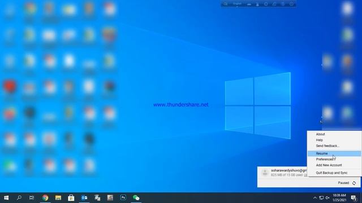The width and height of the screenshot is (362, 203).
Task: Select Resume in the Backup and Sync menu
Action: pyautogui.click(x=334, y=153)
